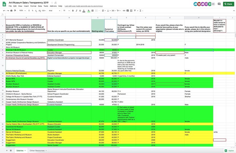
Task: Toggle strikethrough formatting
Action: (80, 10)
